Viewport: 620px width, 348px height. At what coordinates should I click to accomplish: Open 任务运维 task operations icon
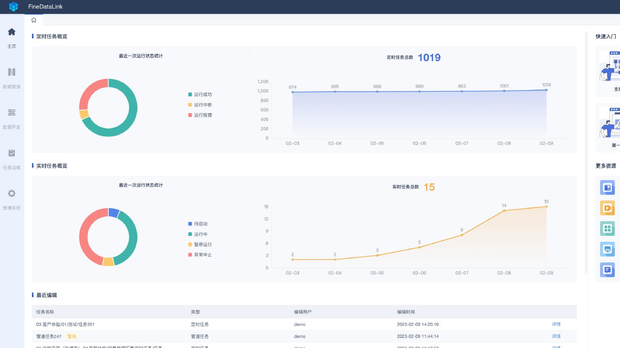click(12, 154)
